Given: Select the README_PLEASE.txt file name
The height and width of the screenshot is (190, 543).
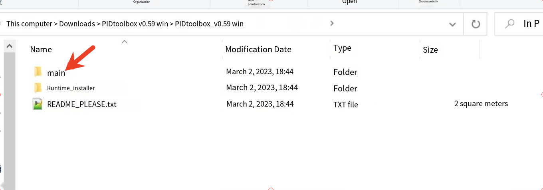Looking at the screenshot, I should [82, 105].
